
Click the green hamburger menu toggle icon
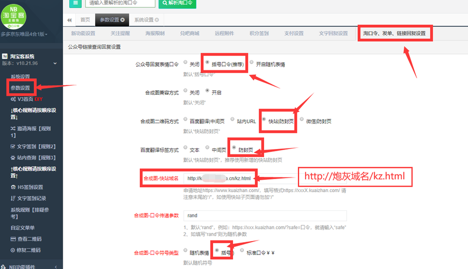click(75, 3)
